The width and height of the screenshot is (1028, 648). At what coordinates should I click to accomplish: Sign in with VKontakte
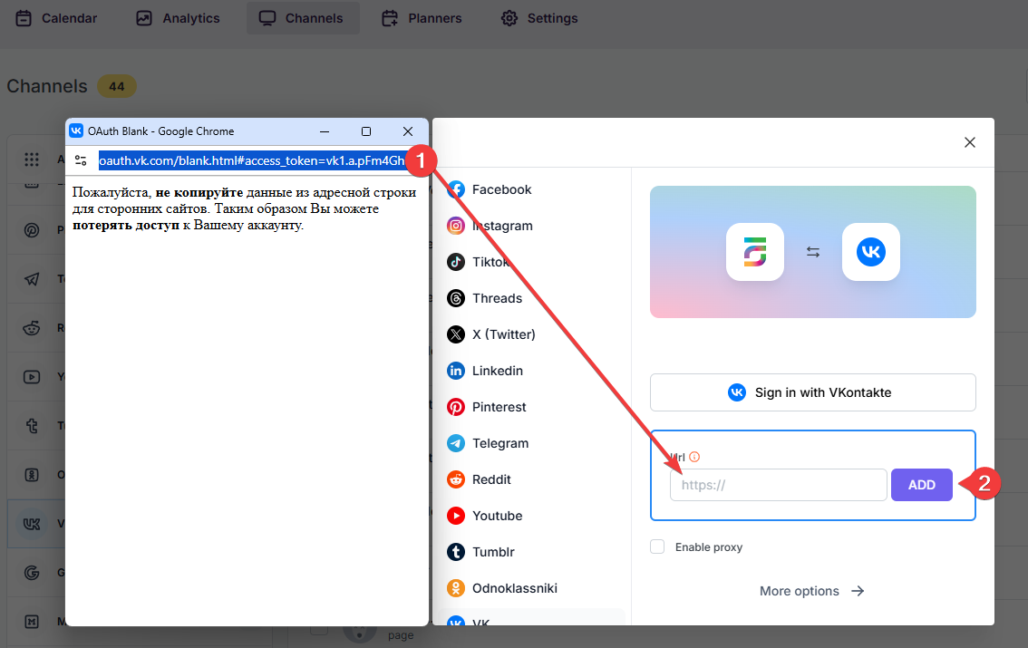(x=812, y=392)
